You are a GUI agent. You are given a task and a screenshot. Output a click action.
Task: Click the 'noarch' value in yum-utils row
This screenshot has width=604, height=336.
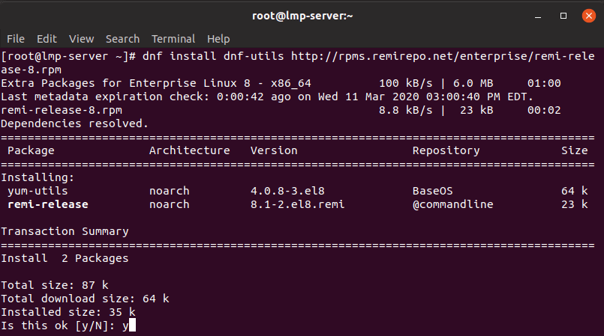[x=170, y=191]
